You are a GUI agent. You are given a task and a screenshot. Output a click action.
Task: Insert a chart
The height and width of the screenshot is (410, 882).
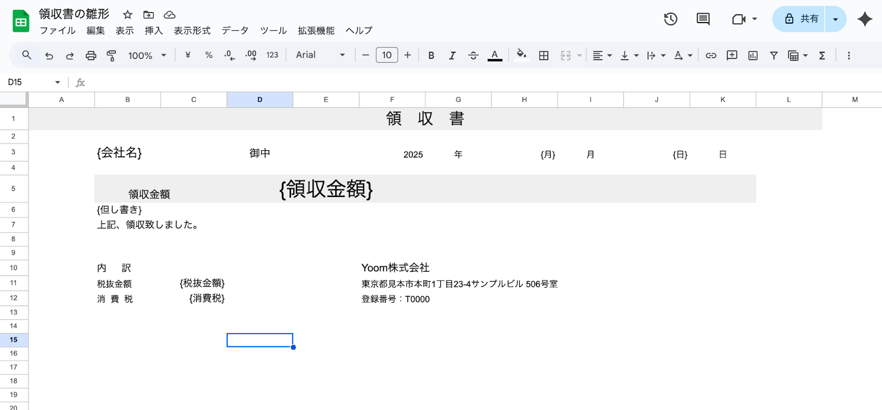[753, 55]
